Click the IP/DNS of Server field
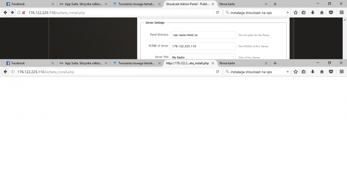The width and height of the screenshot is (347, 195). point(203,46)
